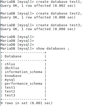Image resolution: width=99 pixels, height=106 pixels.
Task: Click the second empty 'MariaDB [mysql]>' prompt
Action: [x=17, y=41]
